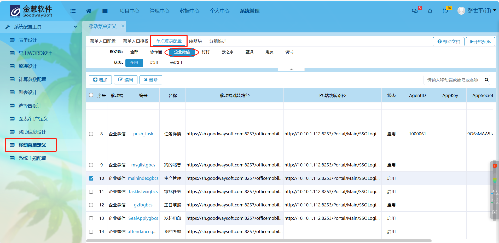499x243 pixels.
Task: Click the 计算参数配置 sidebar icon
Action: tap(12, 79)
